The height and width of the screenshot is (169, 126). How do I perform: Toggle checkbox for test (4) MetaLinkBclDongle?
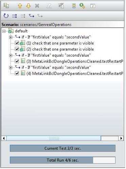point(17,73)
